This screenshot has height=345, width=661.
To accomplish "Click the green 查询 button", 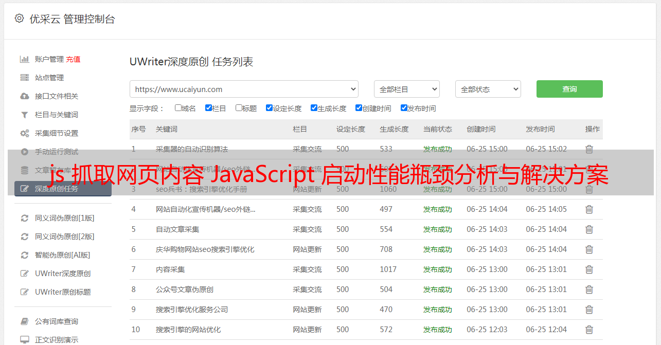I will pos(569,89).
